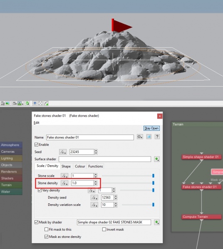Check the Invert mask checkbox
Image resolution: width=223 pixels, height=249 pixels.
104,229
